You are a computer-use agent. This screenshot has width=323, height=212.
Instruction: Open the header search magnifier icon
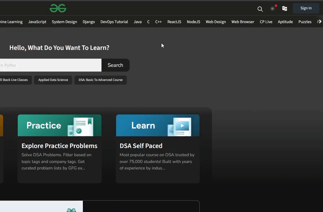(260, 9)
